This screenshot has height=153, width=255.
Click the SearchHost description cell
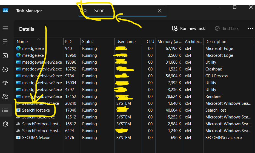[216, 110]
